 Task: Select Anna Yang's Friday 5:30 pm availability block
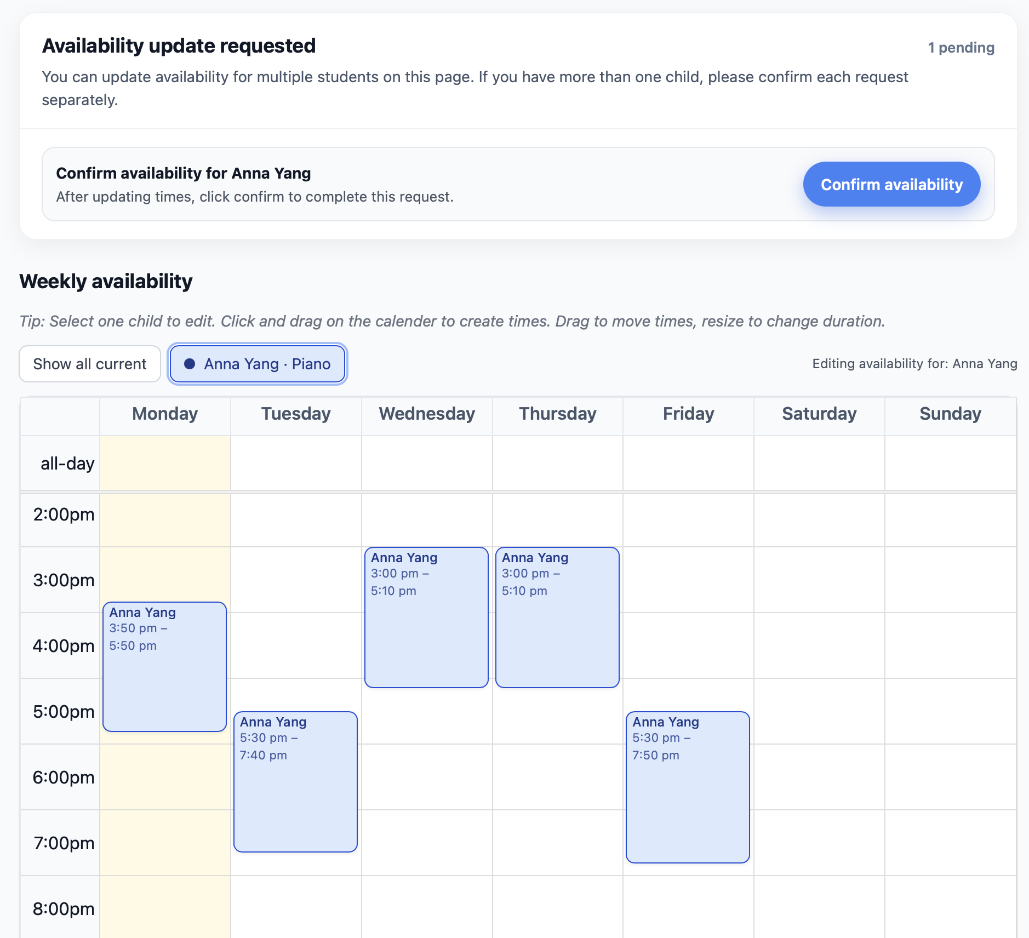(x=688, y=786)
